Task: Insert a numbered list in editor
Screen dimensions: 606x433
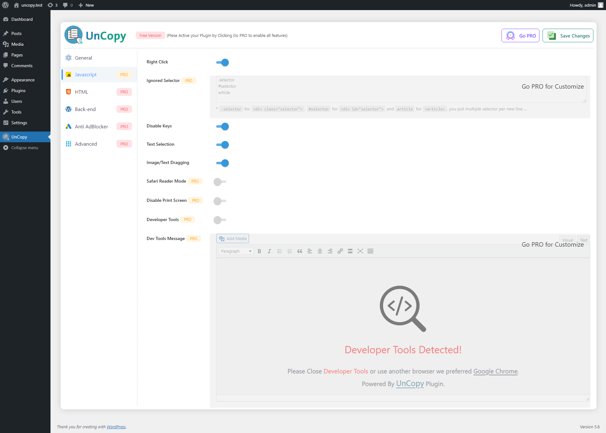Action: click(x=290, y=251)
